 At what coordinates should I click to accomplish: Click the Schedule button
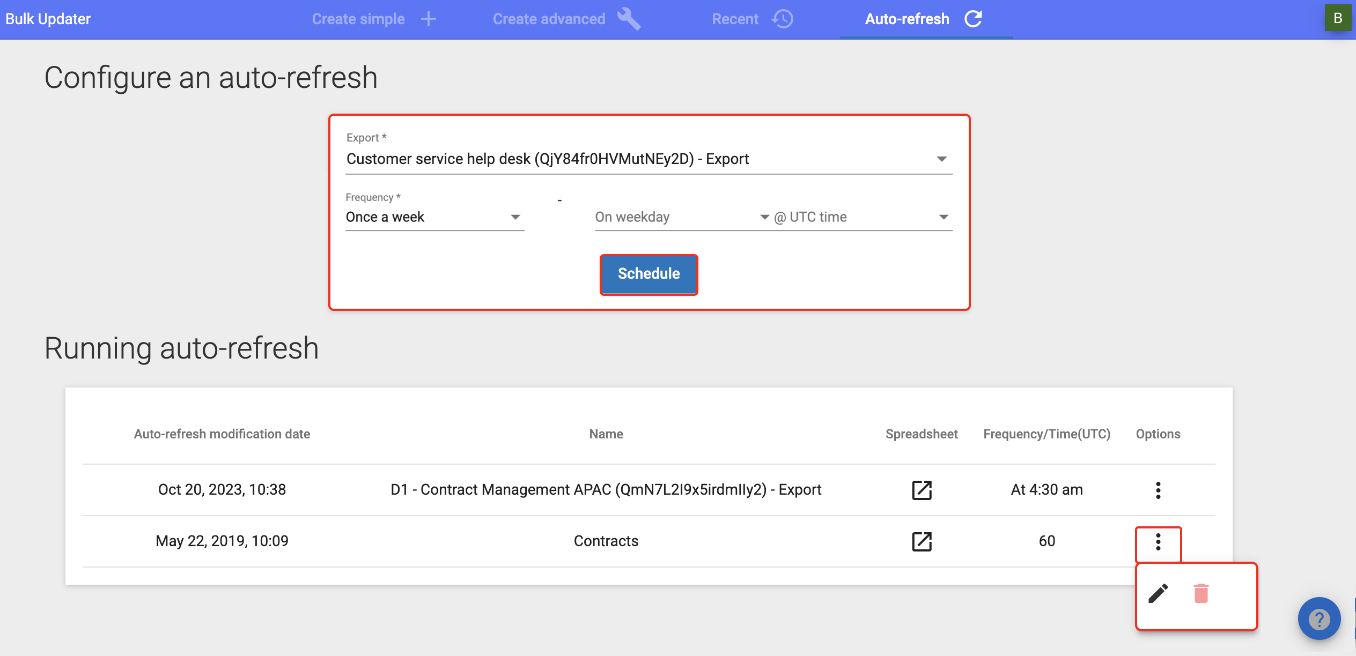click(x=649, y=274)
